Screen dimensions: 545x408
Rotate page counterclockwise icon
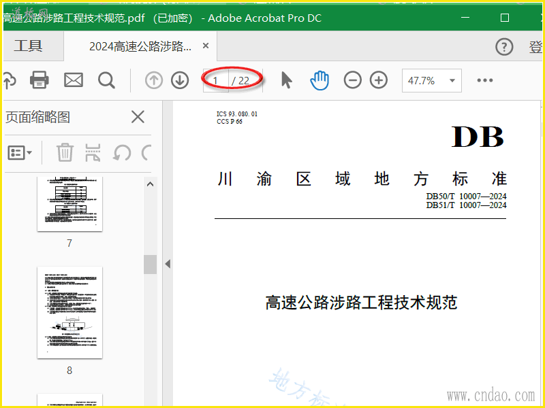click(122, 152)
